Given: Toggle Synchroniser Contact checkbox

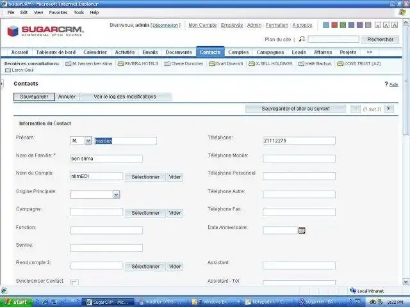Looking at the screenshot, I should 74,283.
